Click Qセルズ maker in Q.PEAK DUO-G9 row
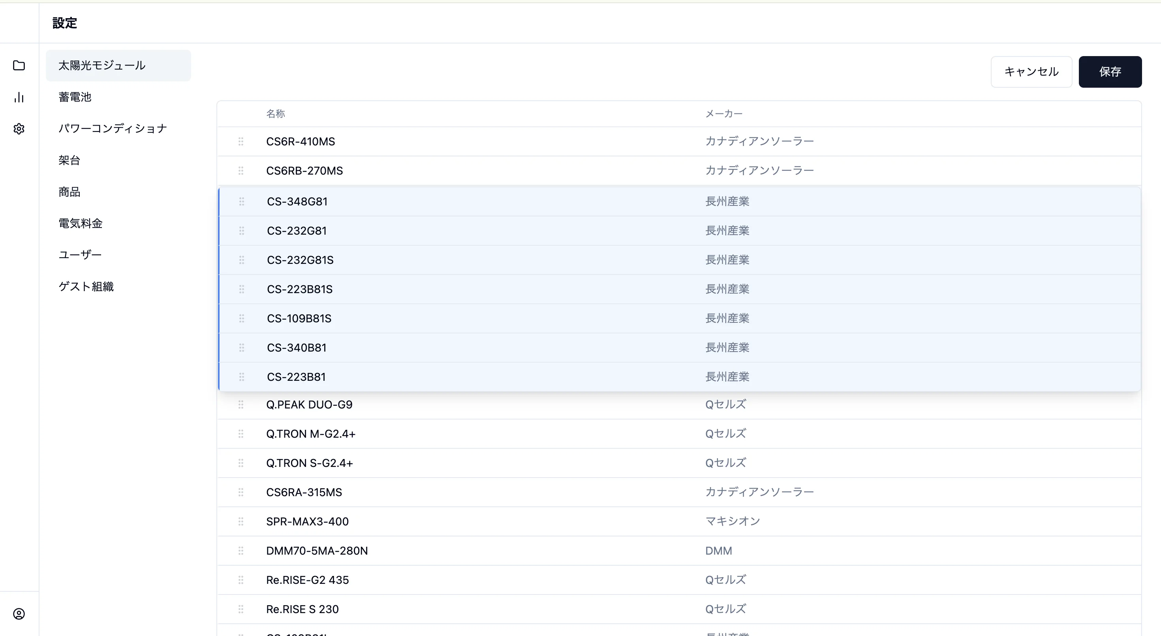Screen dimensions: 1161x636 click(726, 405)
